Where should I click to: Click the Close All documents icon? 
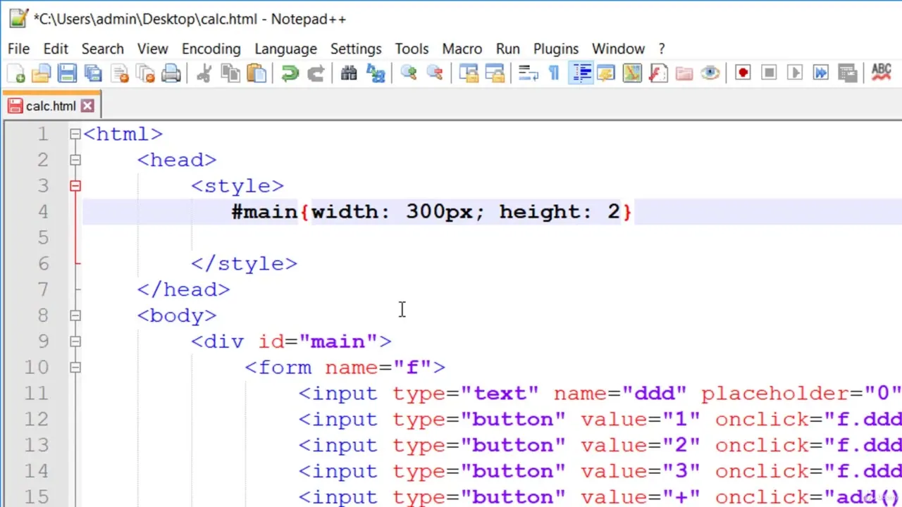click(145, 73)
